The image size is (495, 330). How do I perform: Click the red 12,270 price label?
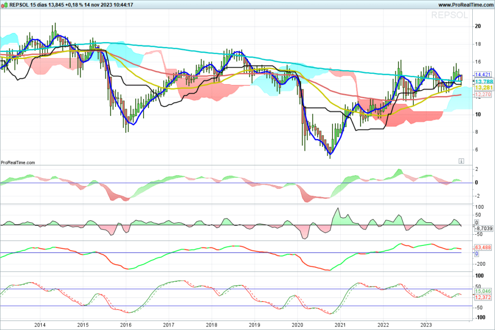pos(483,94)
